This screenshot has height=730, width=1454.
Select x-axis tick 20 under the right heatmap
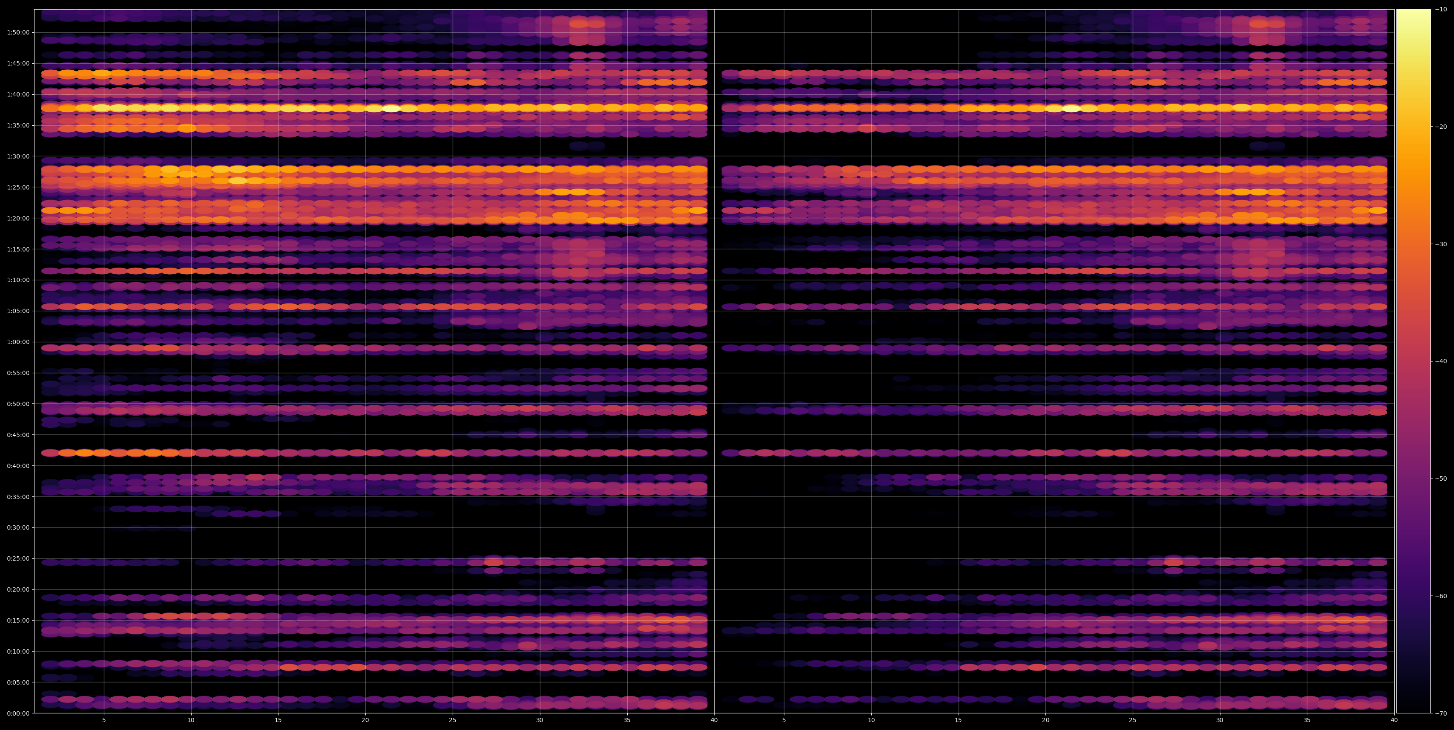[x=1046, y=720]
